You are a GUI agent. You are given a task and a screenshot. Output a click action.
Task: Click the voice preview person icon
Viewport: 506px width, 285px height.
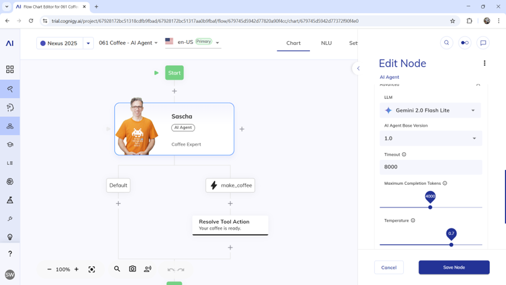[x=147, y=269]
